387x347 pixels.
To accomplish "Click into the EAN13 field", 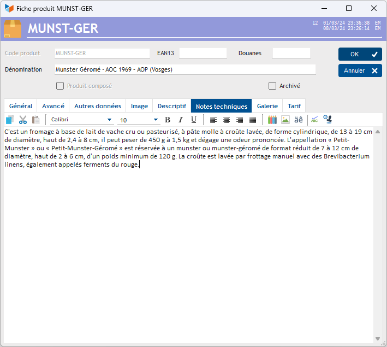I will pos(203,54).
